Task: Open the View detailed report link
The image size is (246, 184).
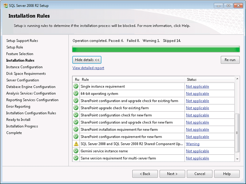Action: pyautogui.click(x=88, y=68)
